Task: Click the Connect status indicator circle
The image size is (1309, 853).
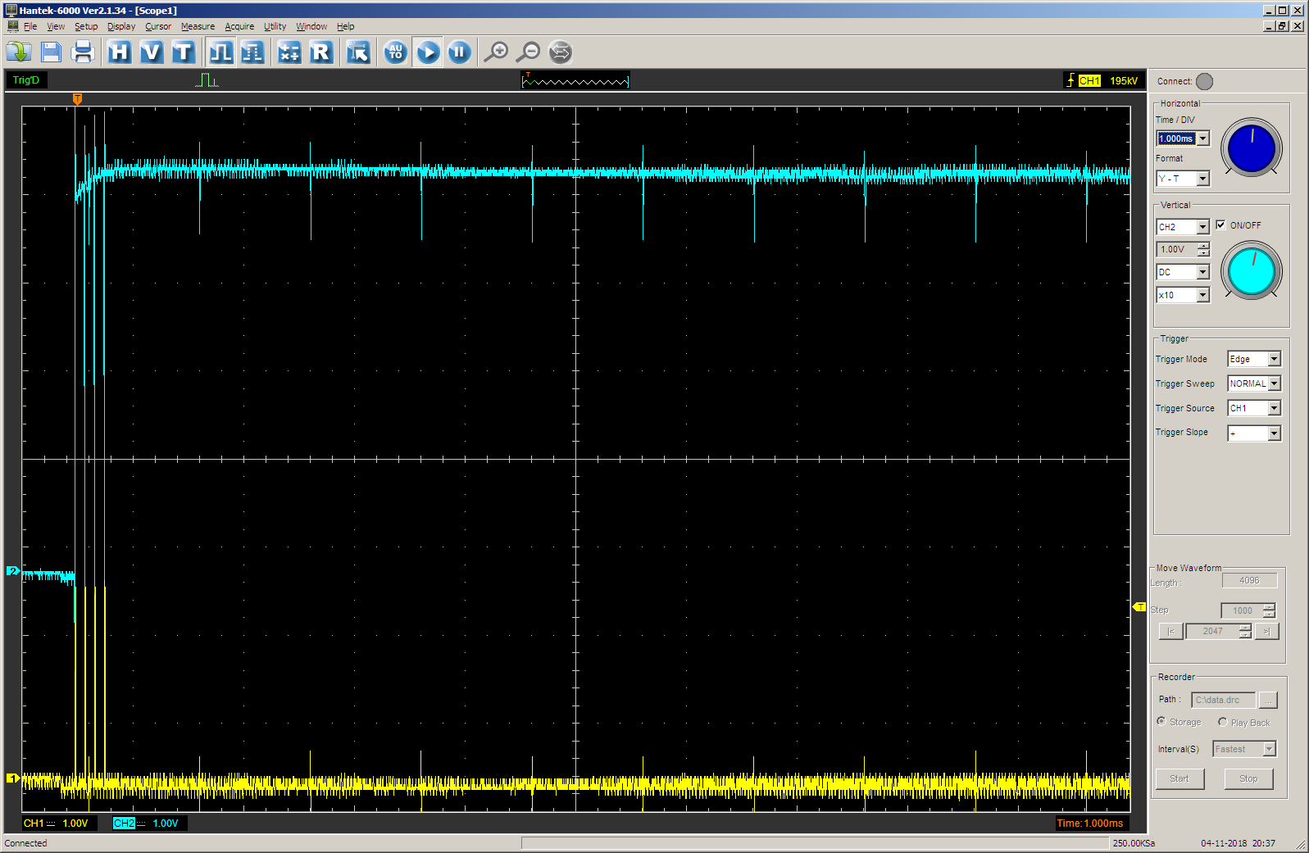Action: 1204,81
